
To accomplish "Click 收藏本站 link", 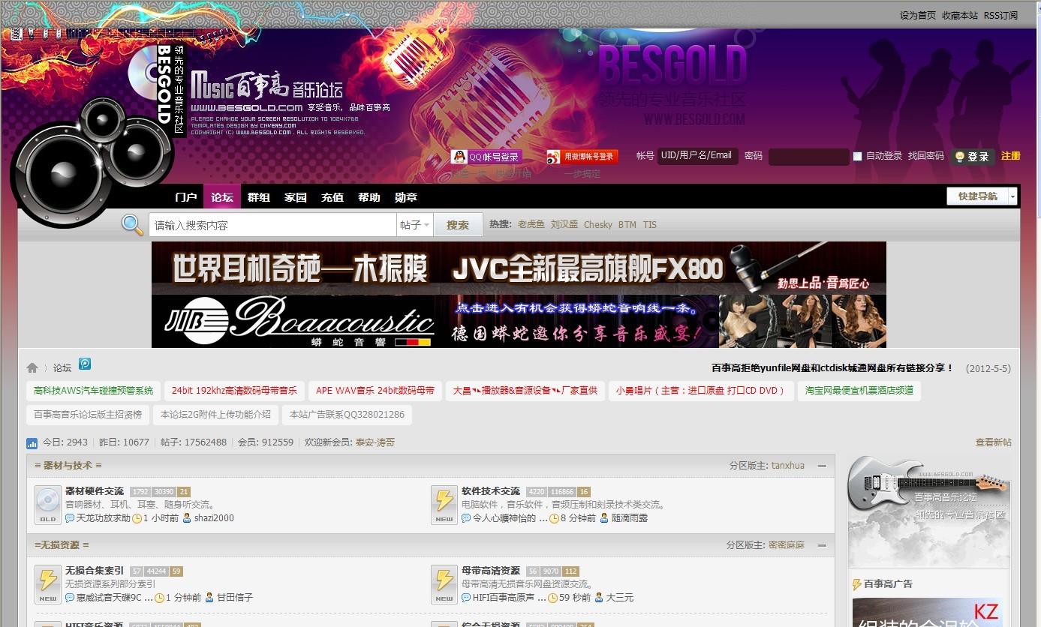I will coord(960,15).
